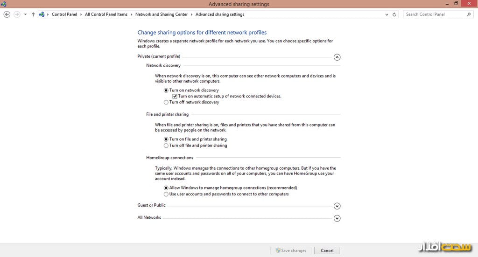This screenshot has height=257, width=478.
Task: Click the window icon in title bar
Action: click(4, 4)
